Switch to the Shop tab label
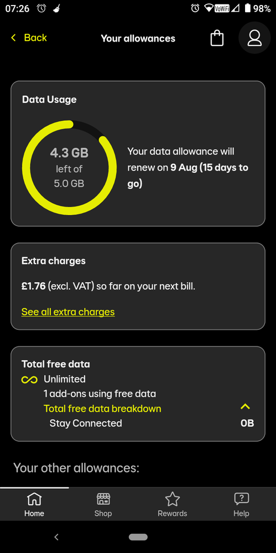The height and width of the screenshot is (553, 276). point(103,514)
